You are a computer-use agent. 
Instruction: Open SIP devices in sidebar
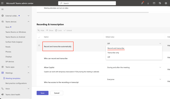(10, 62)
